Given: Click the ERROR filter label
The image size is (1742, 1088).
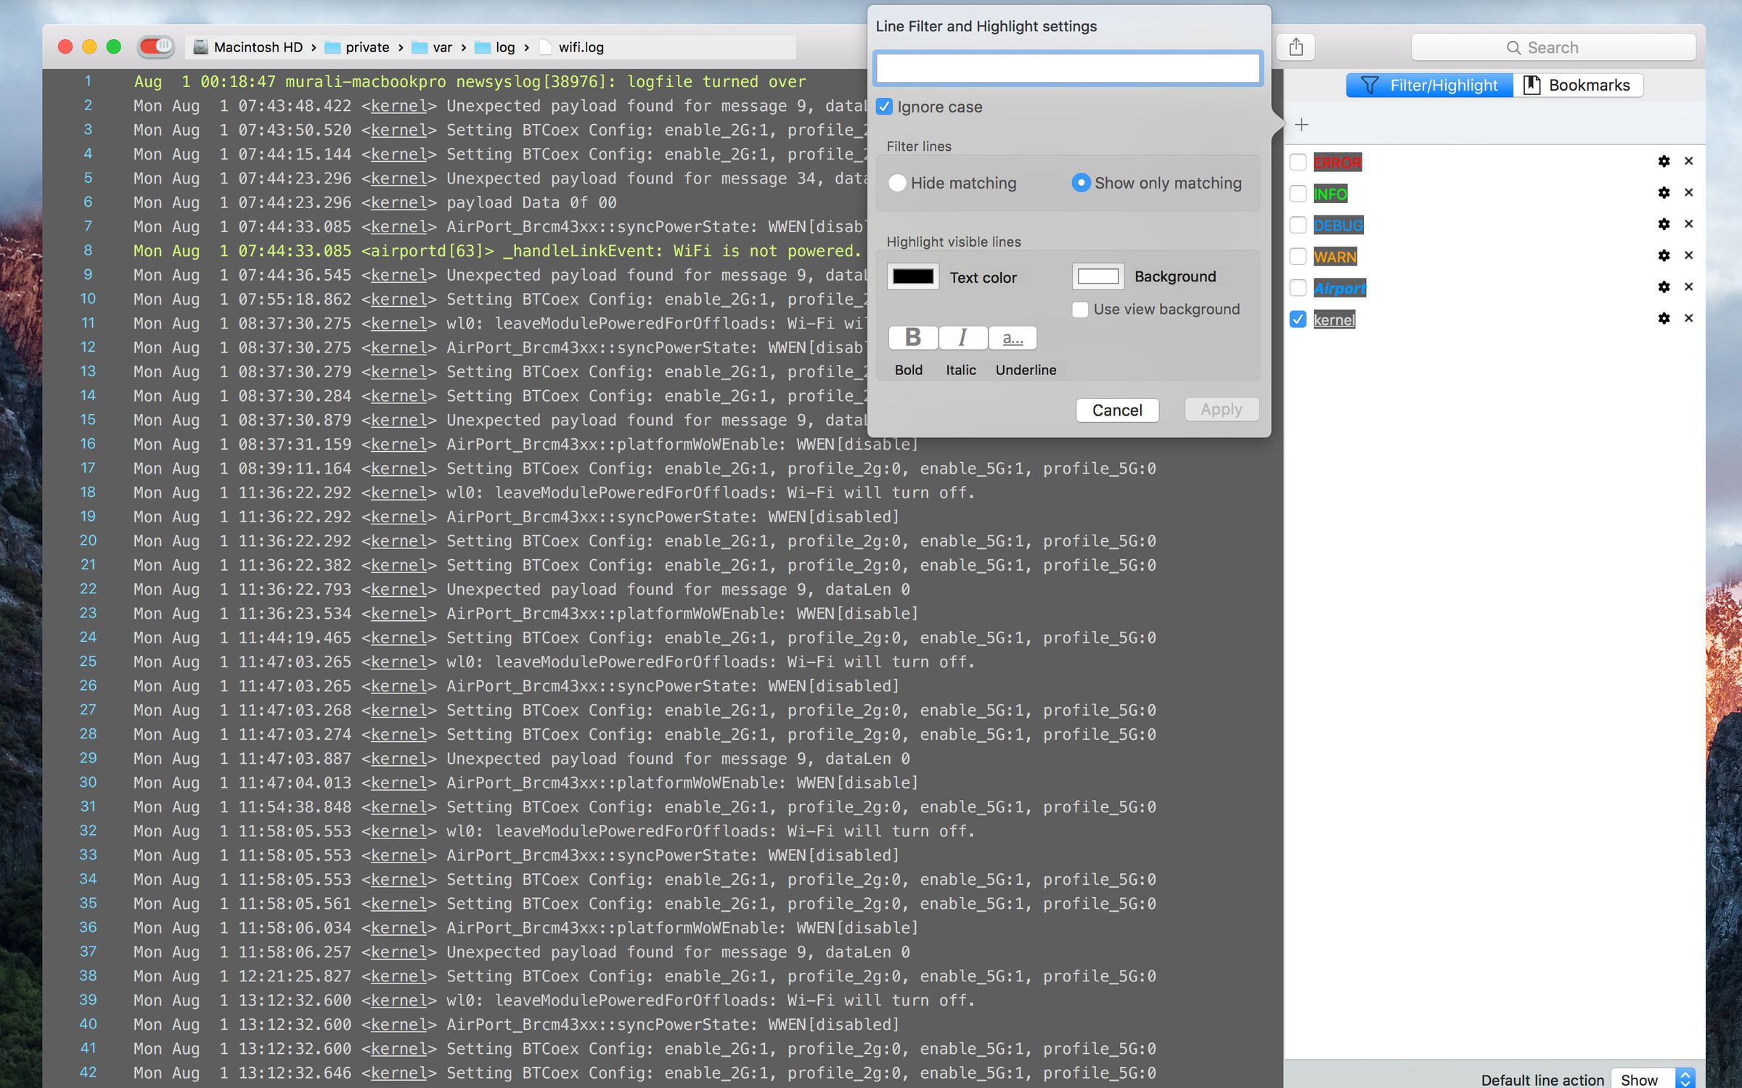Looking at the screenshot, I should [1337, 162].
